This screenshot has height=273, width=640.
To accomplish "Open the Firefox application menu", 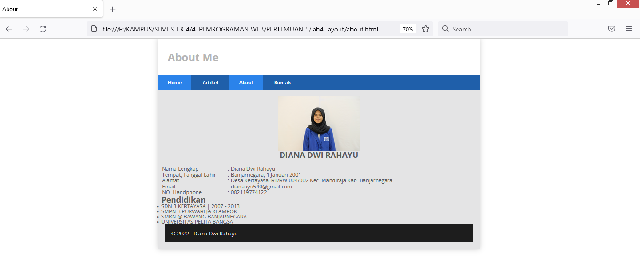I will pos(629,29).
